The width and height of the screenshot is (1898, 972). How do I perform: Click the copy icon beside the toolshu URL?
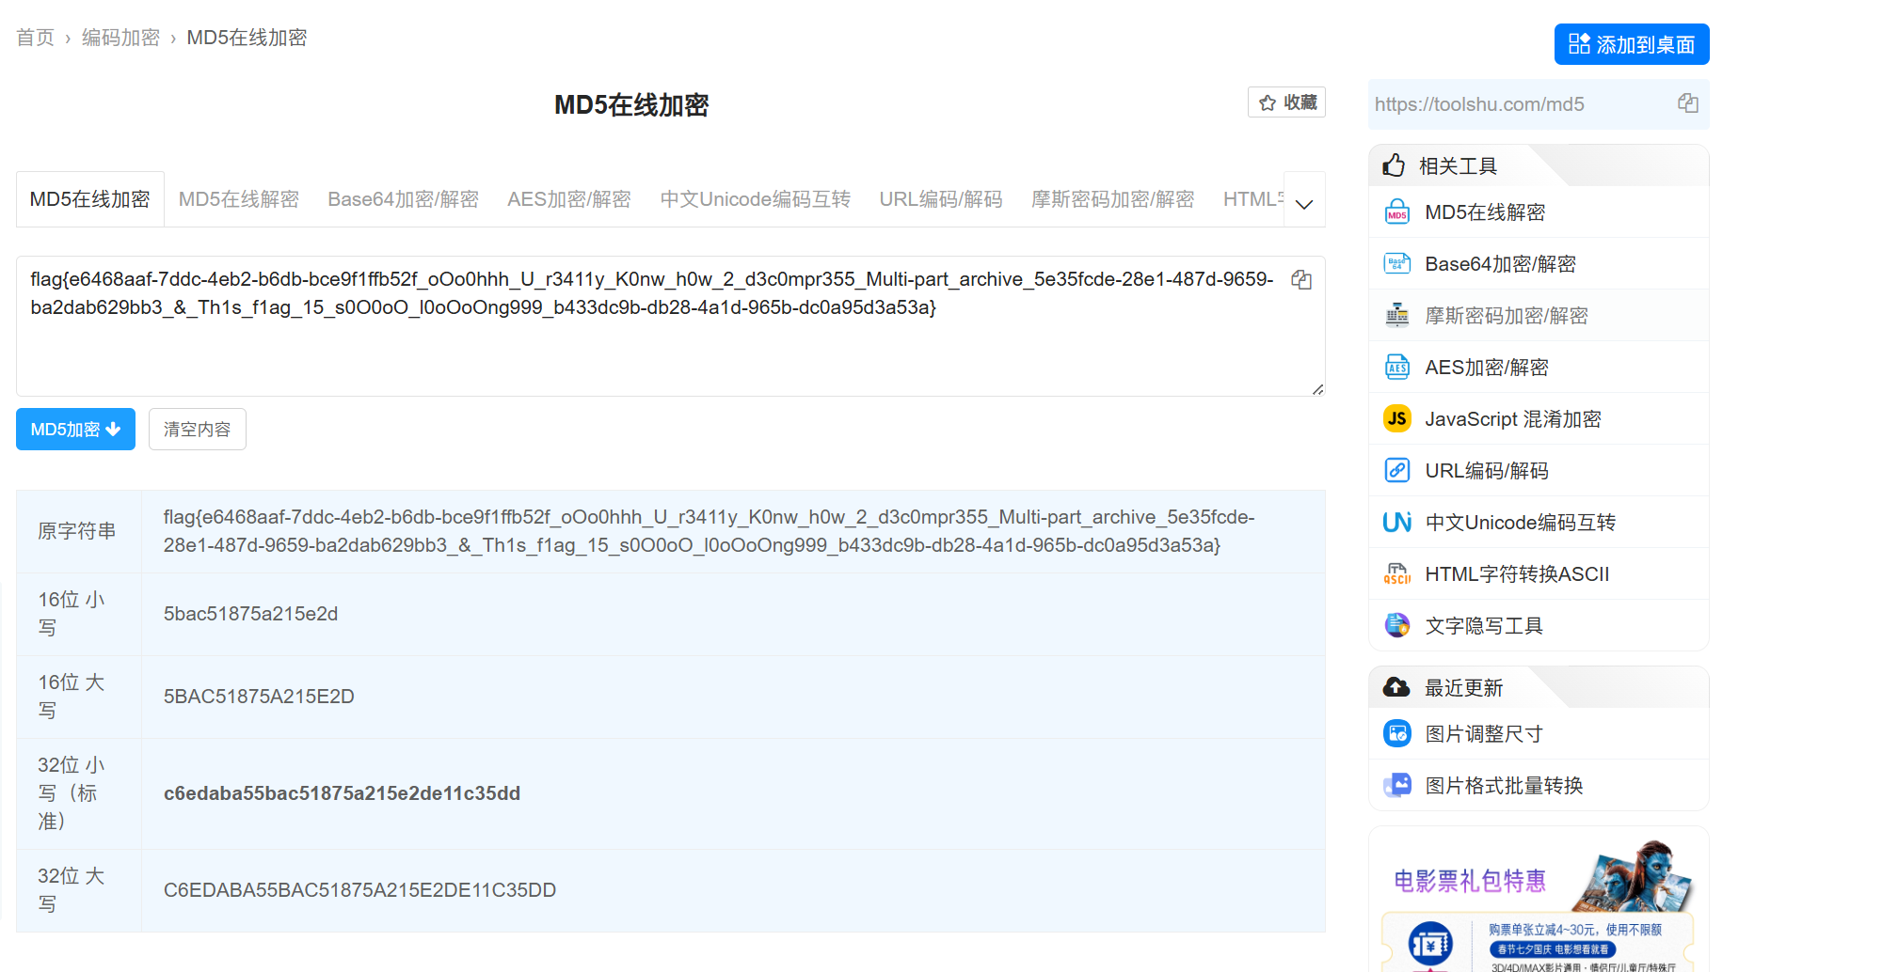[x=1688, y=103]
